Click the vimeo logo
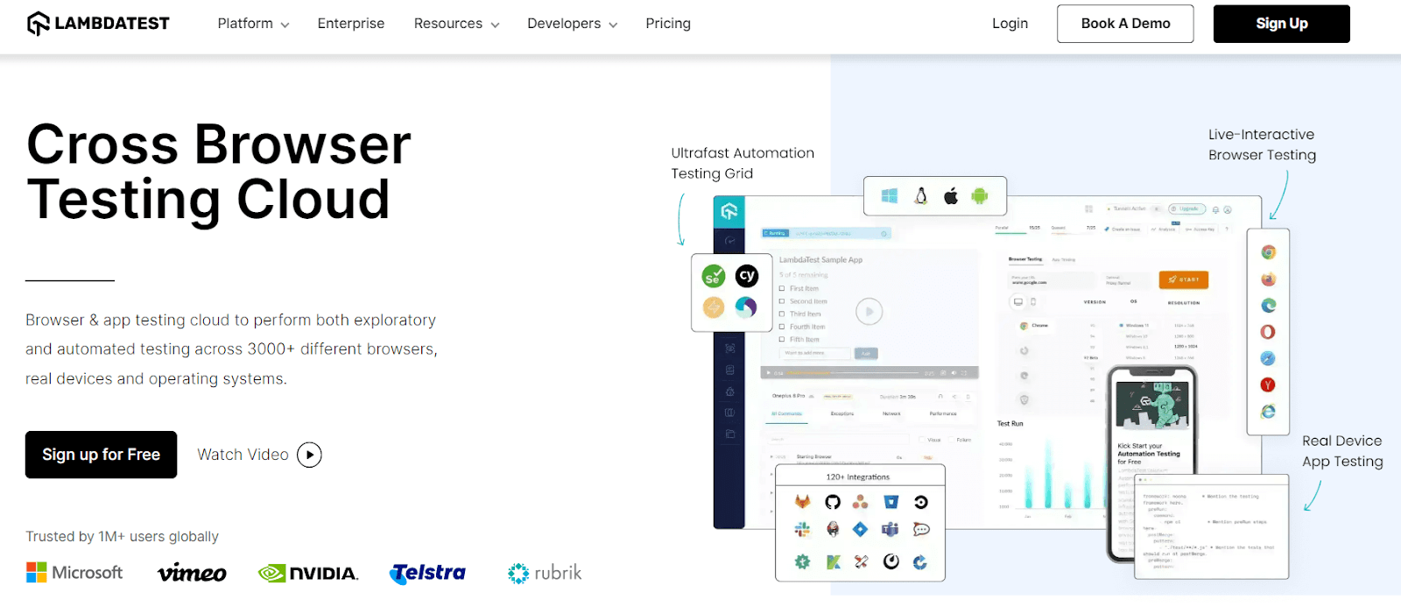1401x614 pixels. click(192, 573)
